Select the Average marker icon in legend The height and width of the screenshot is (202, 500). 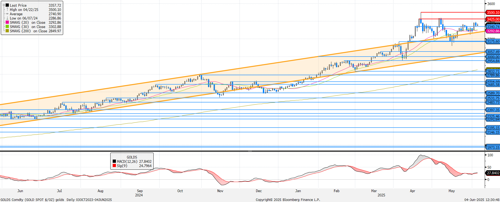[x=7, y=14]
